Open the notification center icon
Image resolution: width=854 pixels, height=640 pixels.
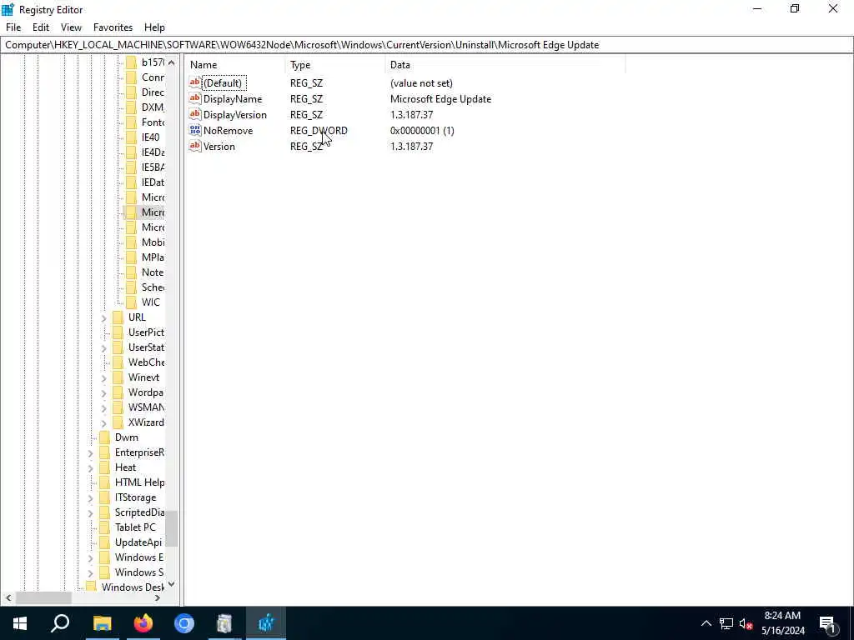pyautogui.click(x=828, y=623)
